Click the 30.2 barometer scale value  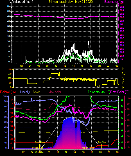point(122,17)
